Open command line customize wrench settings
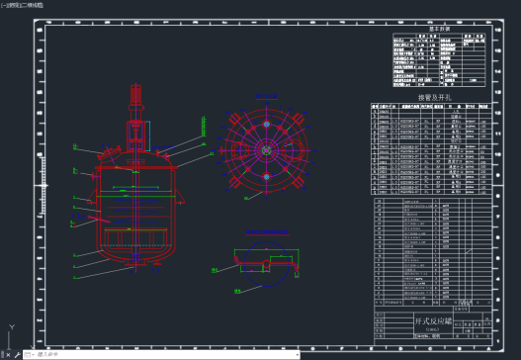The height and width of the screenshot is (360, 521). [x=17, y=355]
